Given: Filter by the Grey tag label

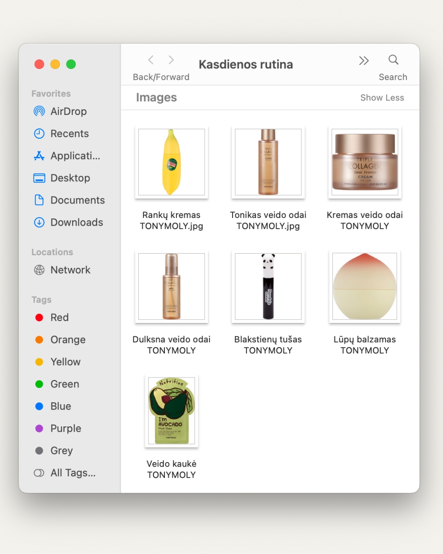Looking at the screenshot, I should pos(62,451).
